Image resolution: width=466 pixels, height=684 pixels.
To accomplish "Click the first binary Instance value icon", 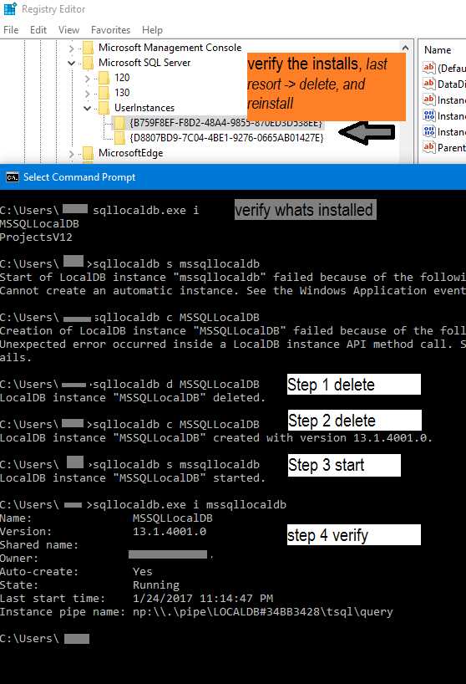I will pyautogui.click(x=429, y=115).
